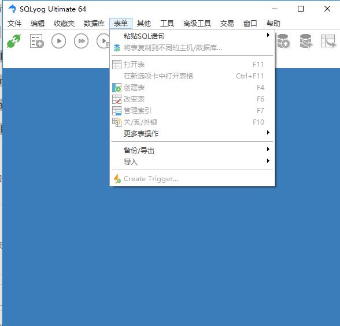Screen dimensions: 340x326
Task: Open the 帮助 menu
Action: pos(274,23)
